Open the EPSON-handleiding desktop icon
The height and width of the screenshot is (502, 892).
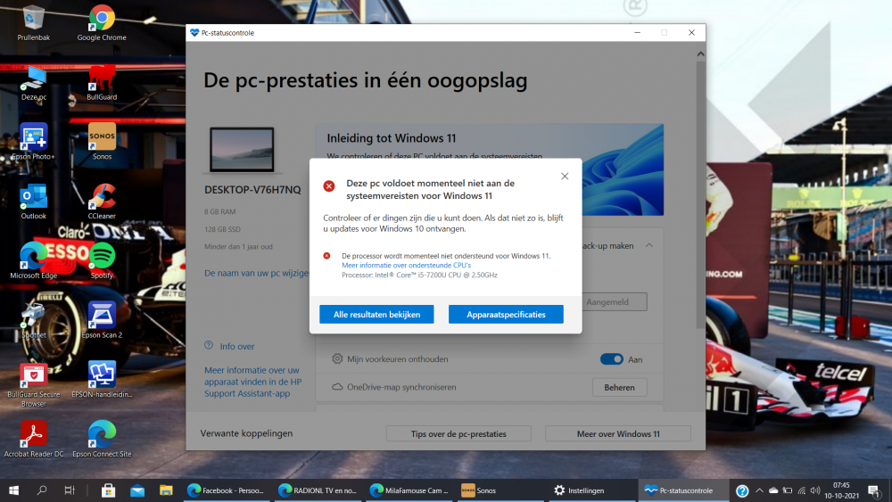pos(102,380)
